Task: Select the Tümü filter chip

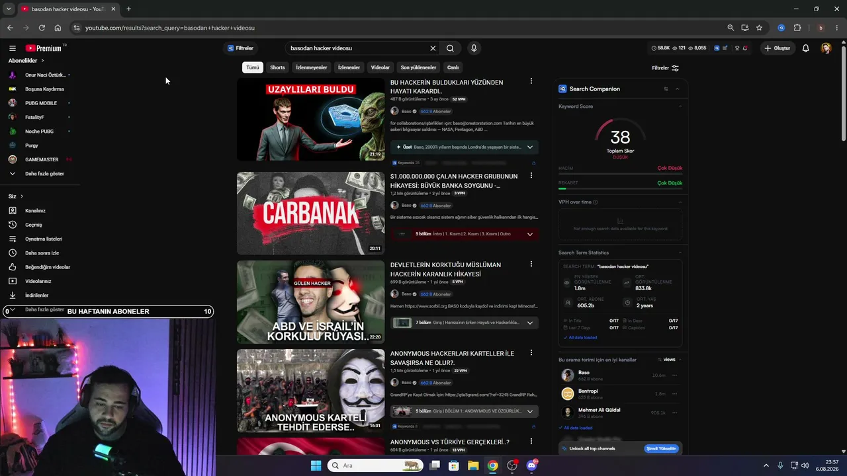Action: 253,67
